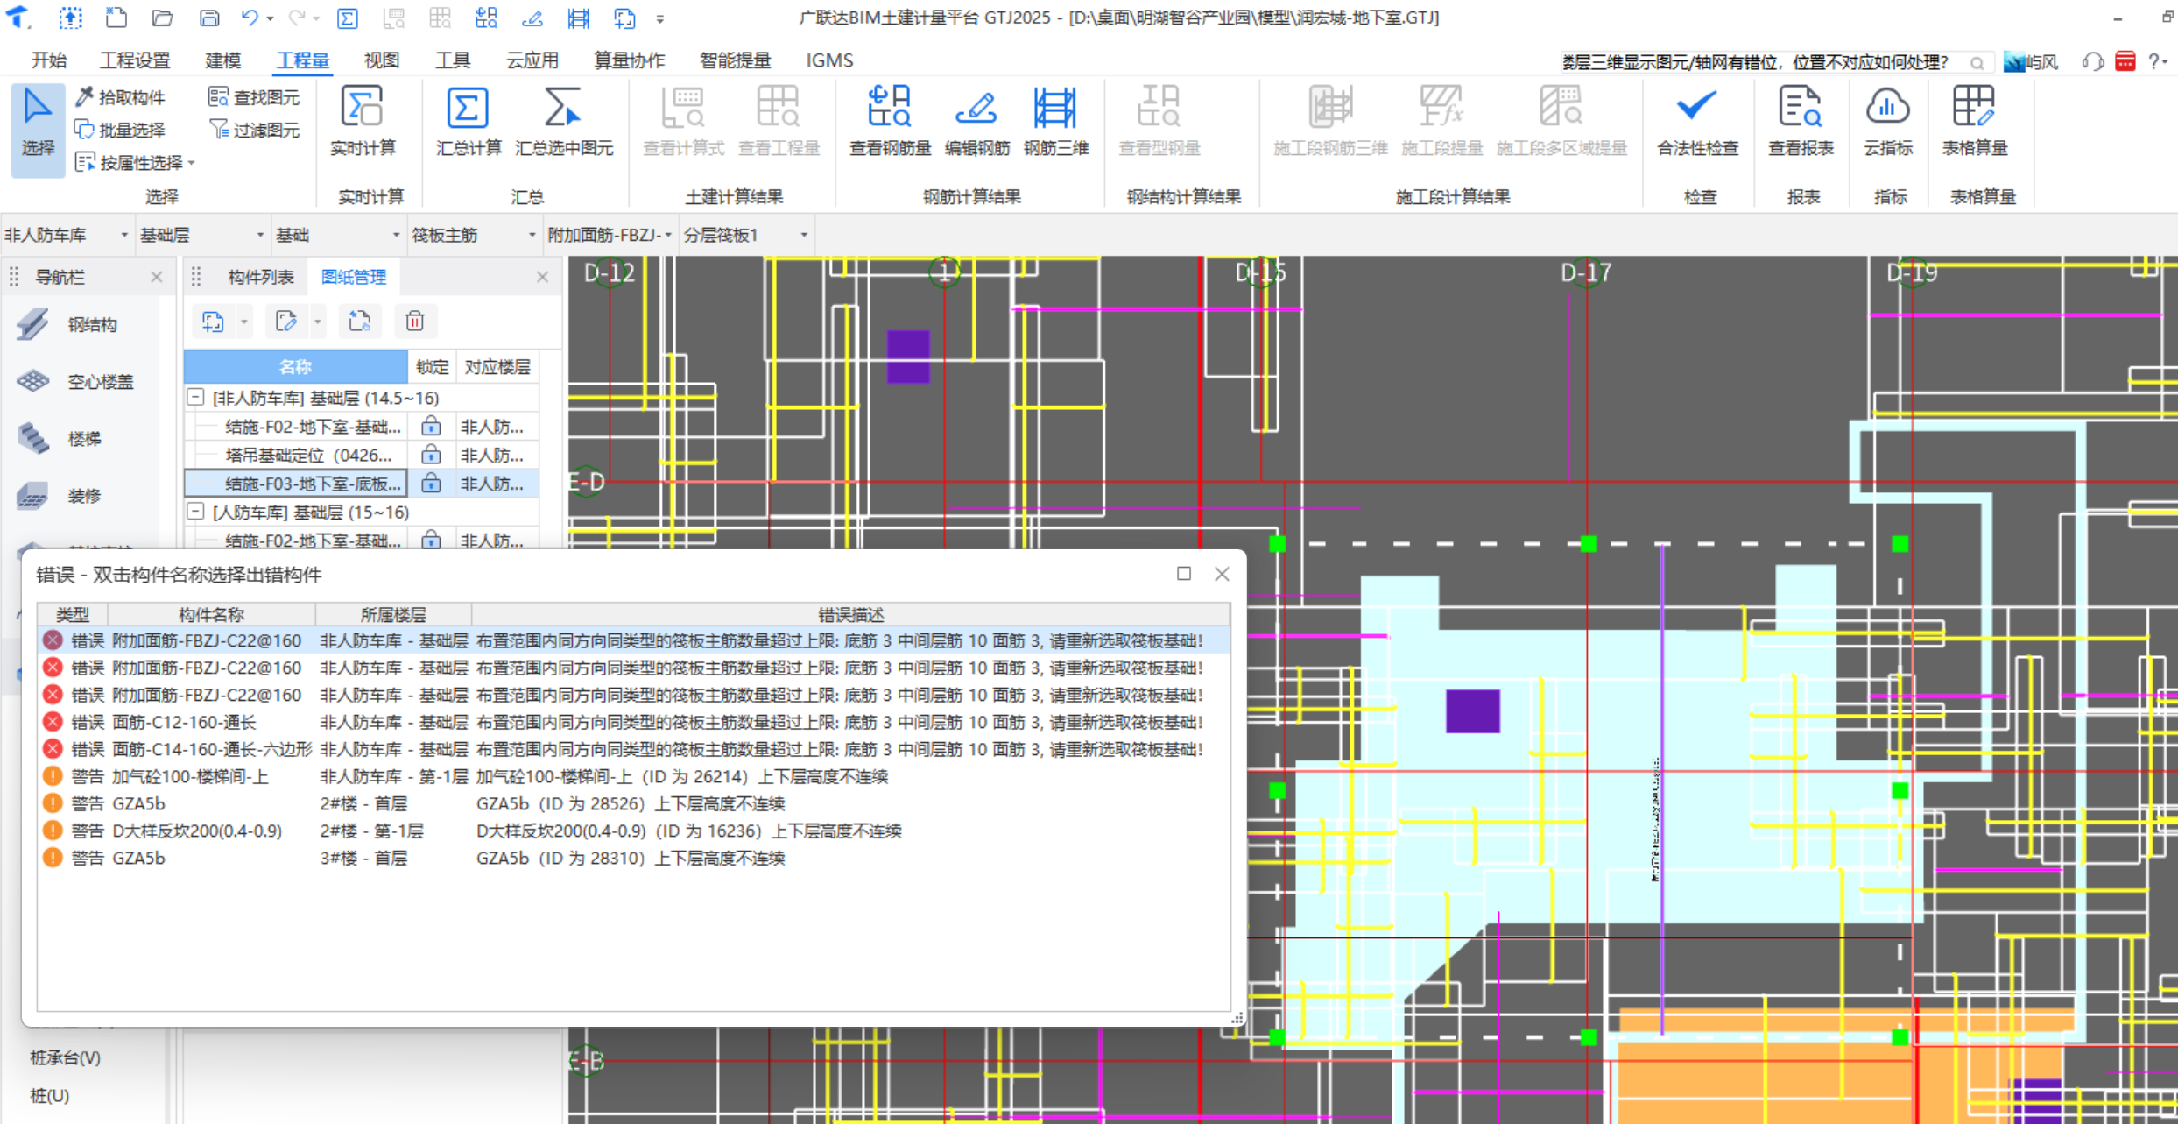Collapse [人防车库] 基础层 tree node

click(x=196, y=512)
